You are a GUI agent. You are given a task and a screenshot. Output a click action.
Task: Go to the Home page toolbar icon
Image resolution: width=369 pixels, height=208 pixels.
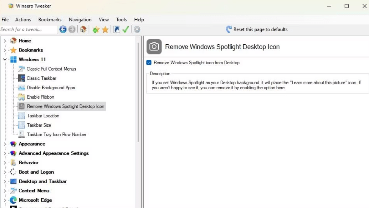point(83,29)
